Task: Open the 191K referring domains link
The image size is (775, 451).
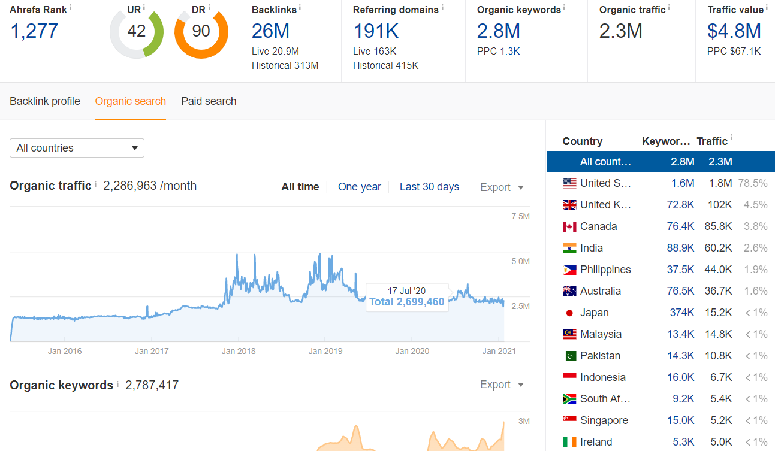Action: click(377, 31)
